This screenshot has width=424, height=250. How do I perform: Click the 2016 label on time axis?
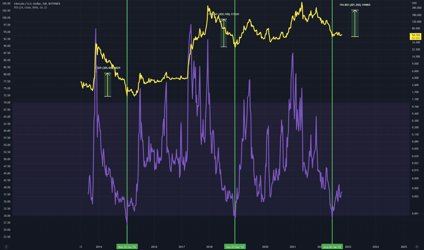tap(154, 247)
